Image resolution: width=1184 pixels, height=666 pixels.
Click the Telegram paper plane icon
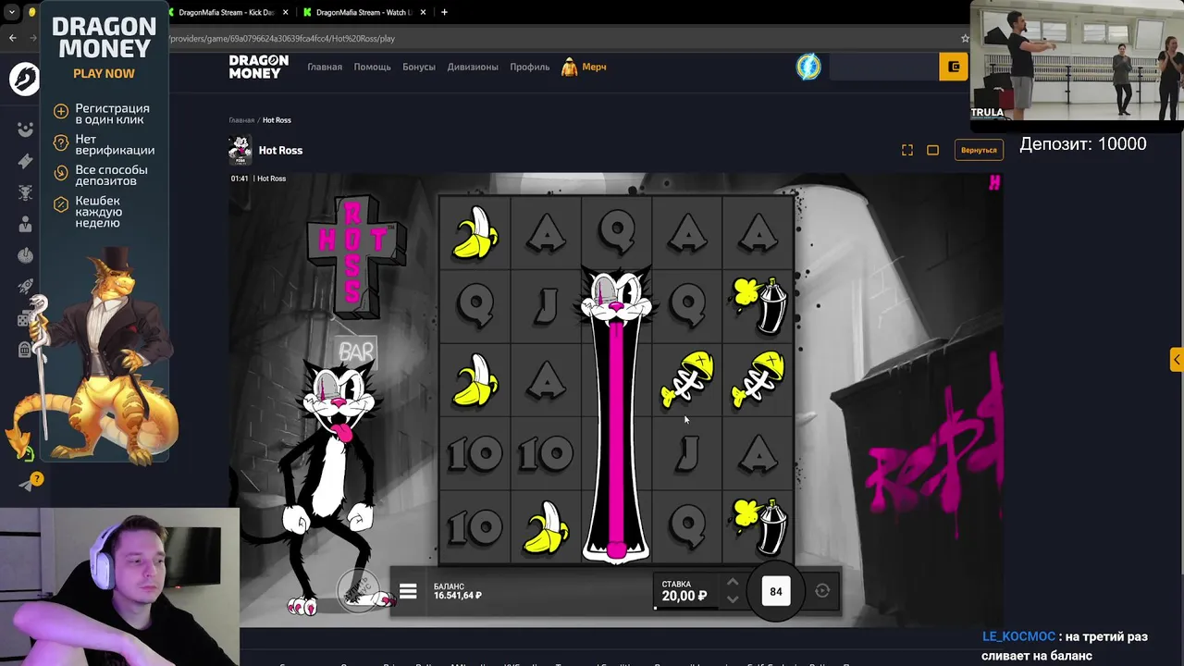25,485
